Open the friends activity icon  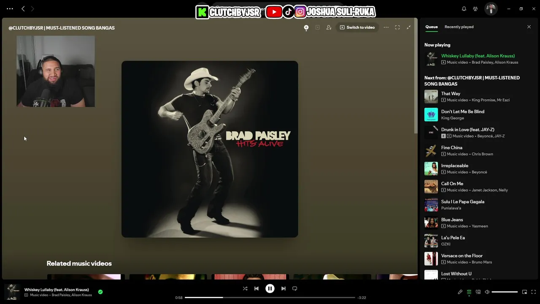coord(475,9)
